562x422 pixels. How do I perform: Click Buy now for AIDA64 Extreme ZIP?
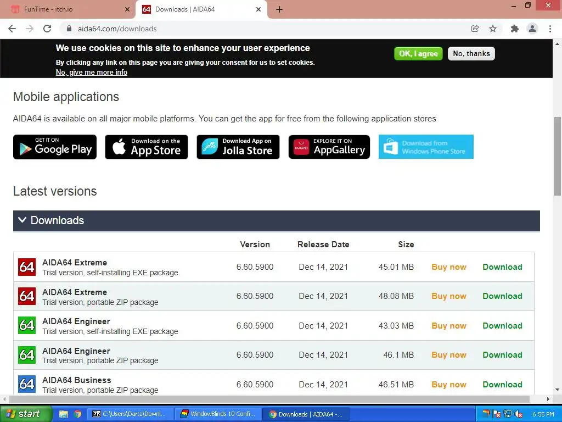tap(449, 296)
